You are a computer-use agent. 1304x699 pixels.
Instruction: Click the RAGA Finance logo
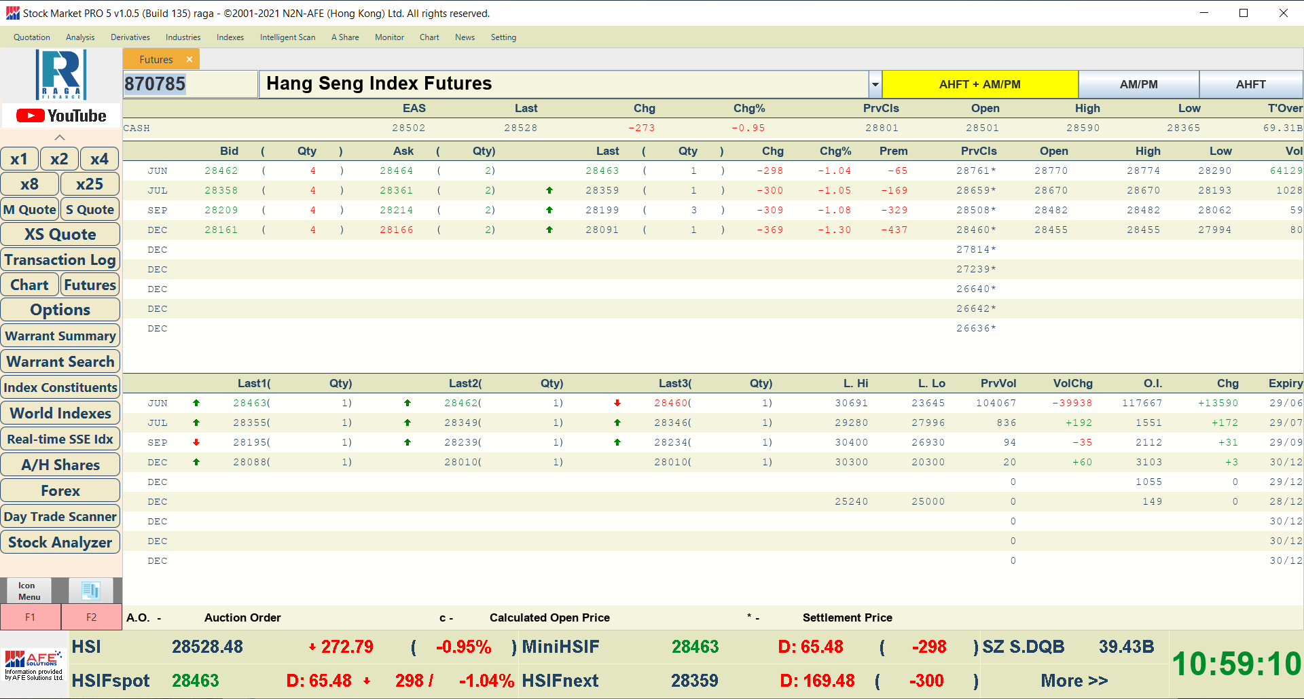(60, 75)
